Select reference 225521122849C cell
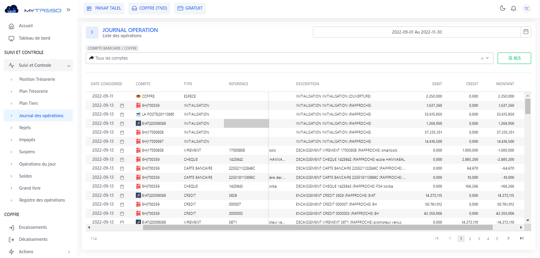540x258 pixels. coord(242,168)
